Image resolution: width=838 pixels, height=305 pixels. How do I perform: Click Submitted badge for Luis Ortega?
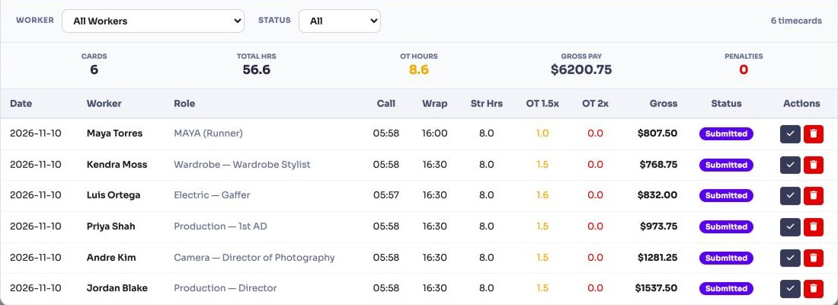point(726,195)
